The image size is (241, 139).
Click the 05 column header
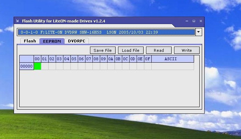click(74, 59)
